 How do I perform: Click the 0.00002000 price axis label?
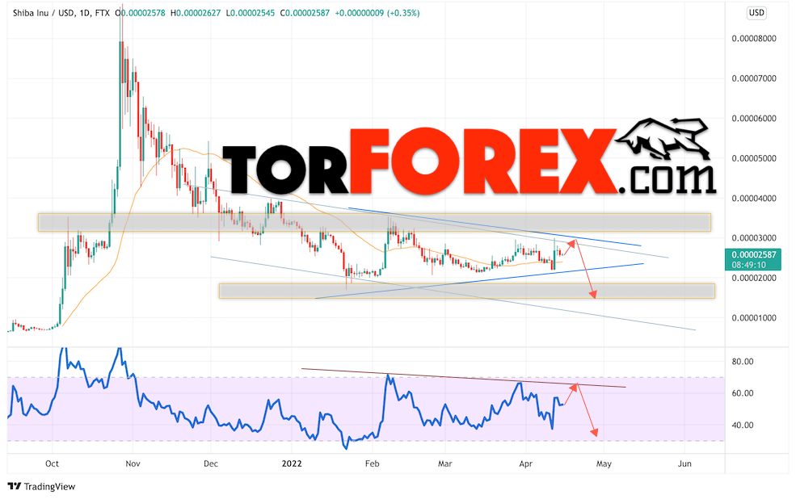[x=754, y=278]
